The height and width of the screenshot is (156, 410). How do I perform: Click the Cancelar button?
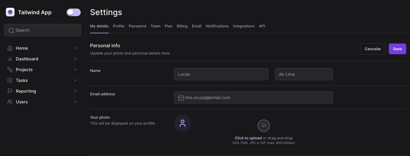point(373,49)
